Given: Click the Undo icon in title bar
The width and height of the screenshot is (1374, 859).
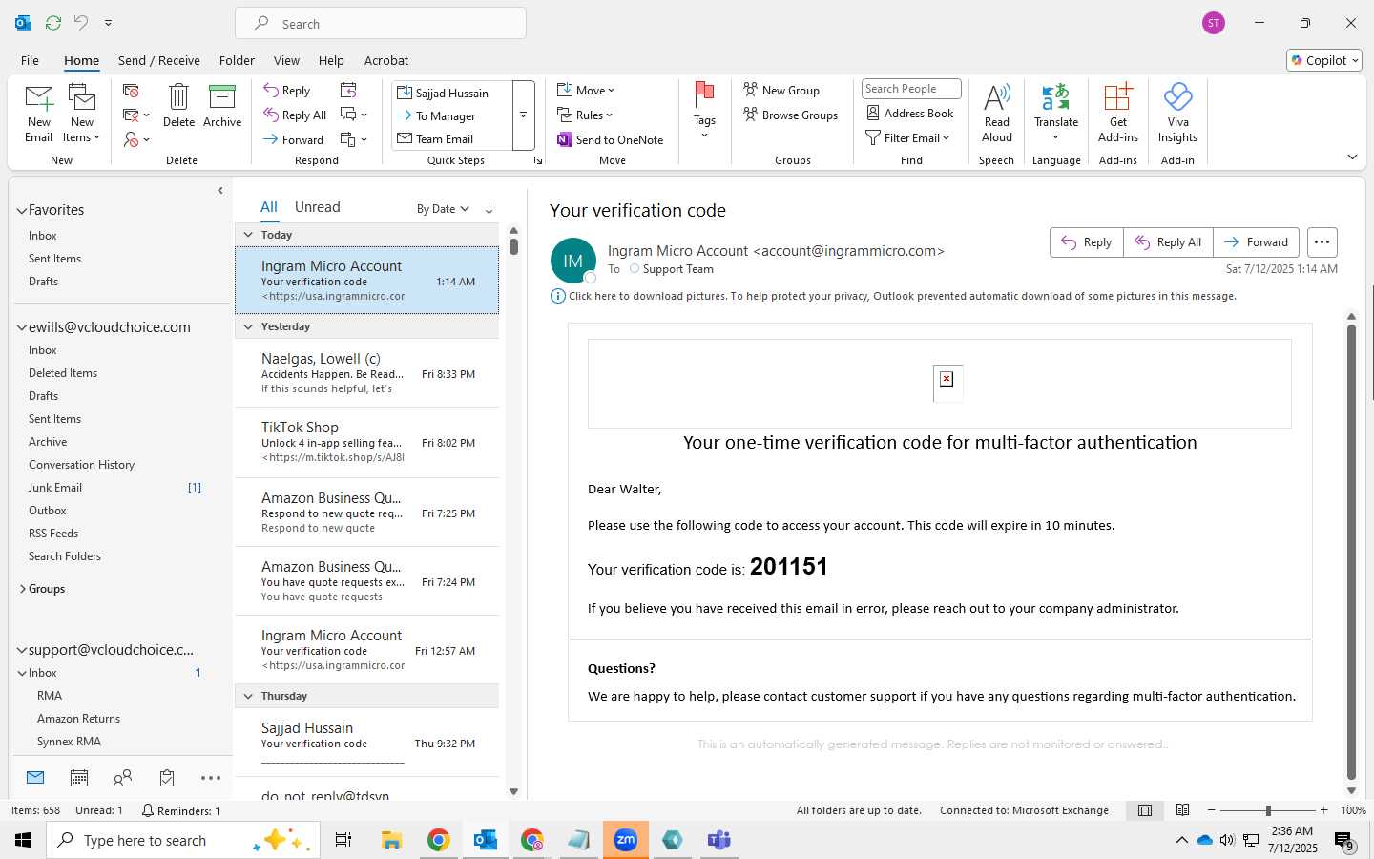Looking at the screenshot, I should pos(81,23).
